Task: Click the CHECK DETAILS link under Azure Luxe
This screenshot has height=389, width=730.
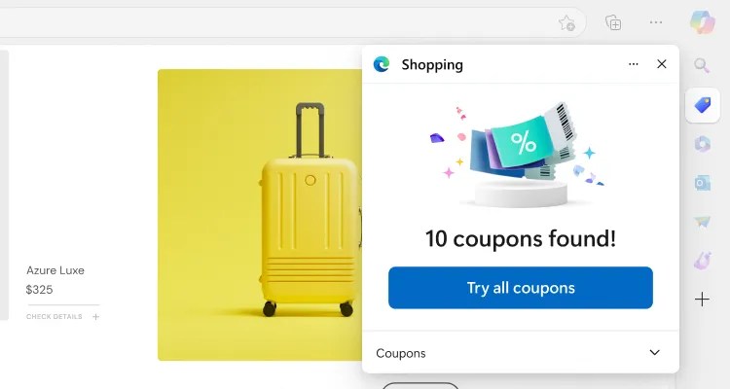Action: pos(54,316)
